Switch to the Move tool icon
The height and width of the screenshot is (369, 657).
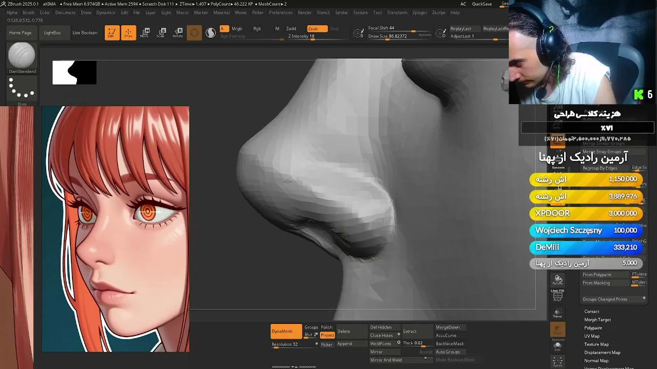click(145, 33)
